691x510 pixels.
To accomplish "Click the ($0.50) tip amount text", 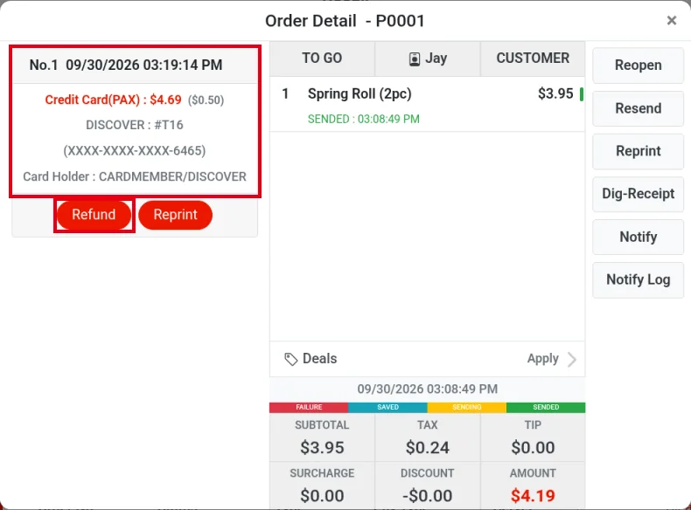I will point(206,100).
